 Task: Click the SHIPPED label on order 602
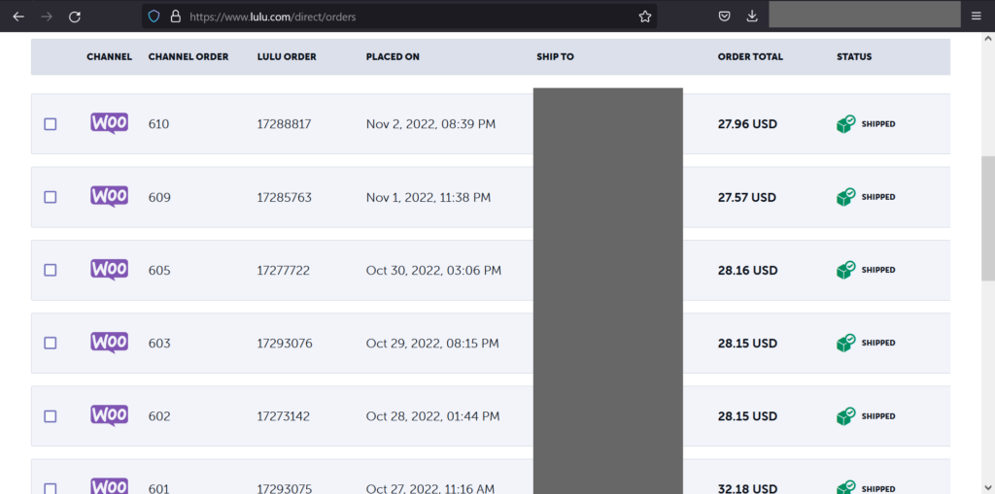click(878, 416)
